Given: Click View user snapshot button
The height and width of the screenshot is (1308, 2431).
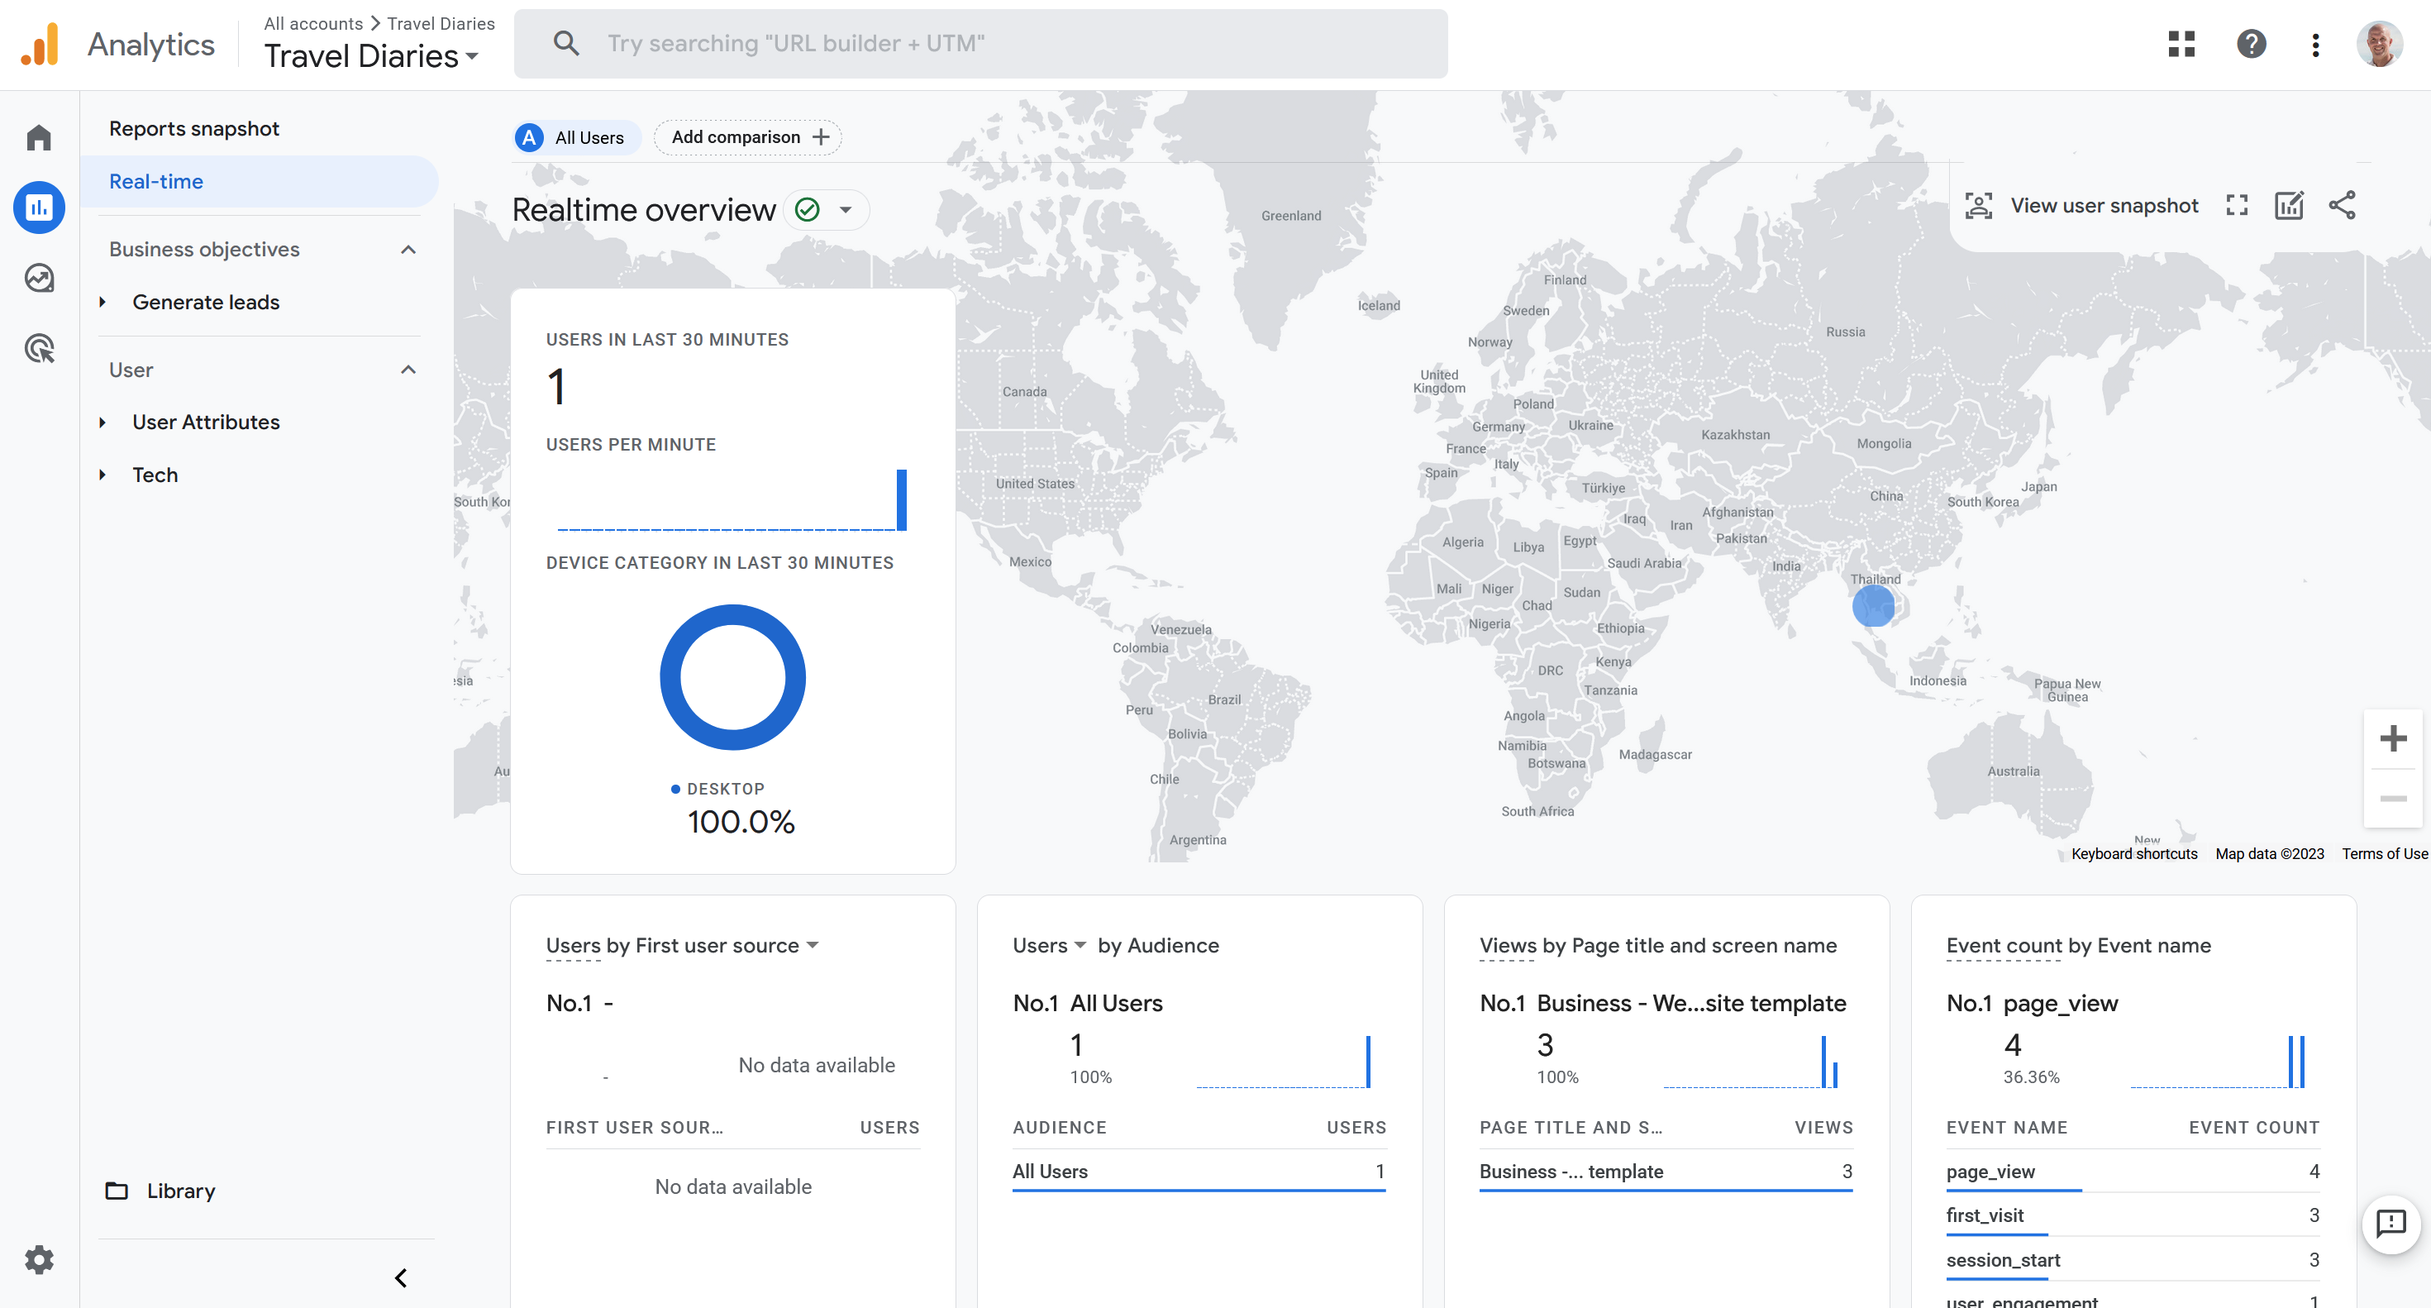Looking at the screenshot, I should pyautogui.click(x=2083, y=206).
